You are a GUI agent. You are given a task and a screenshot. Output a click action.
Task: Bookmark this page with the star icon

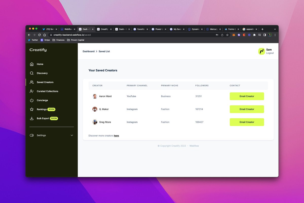click(x=227, y=35)
